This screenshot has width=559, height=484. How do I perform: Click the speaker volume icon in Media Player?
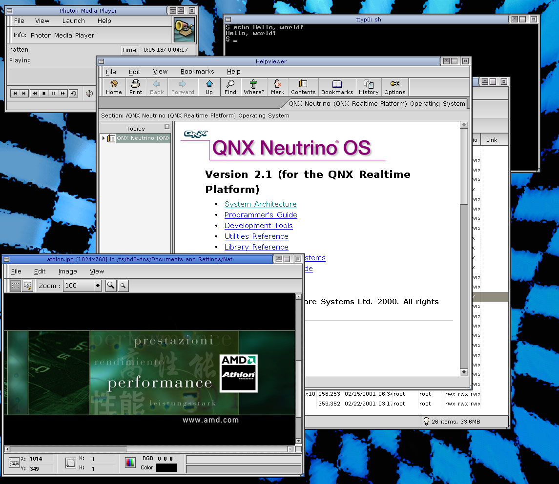(x=89, y=93)
